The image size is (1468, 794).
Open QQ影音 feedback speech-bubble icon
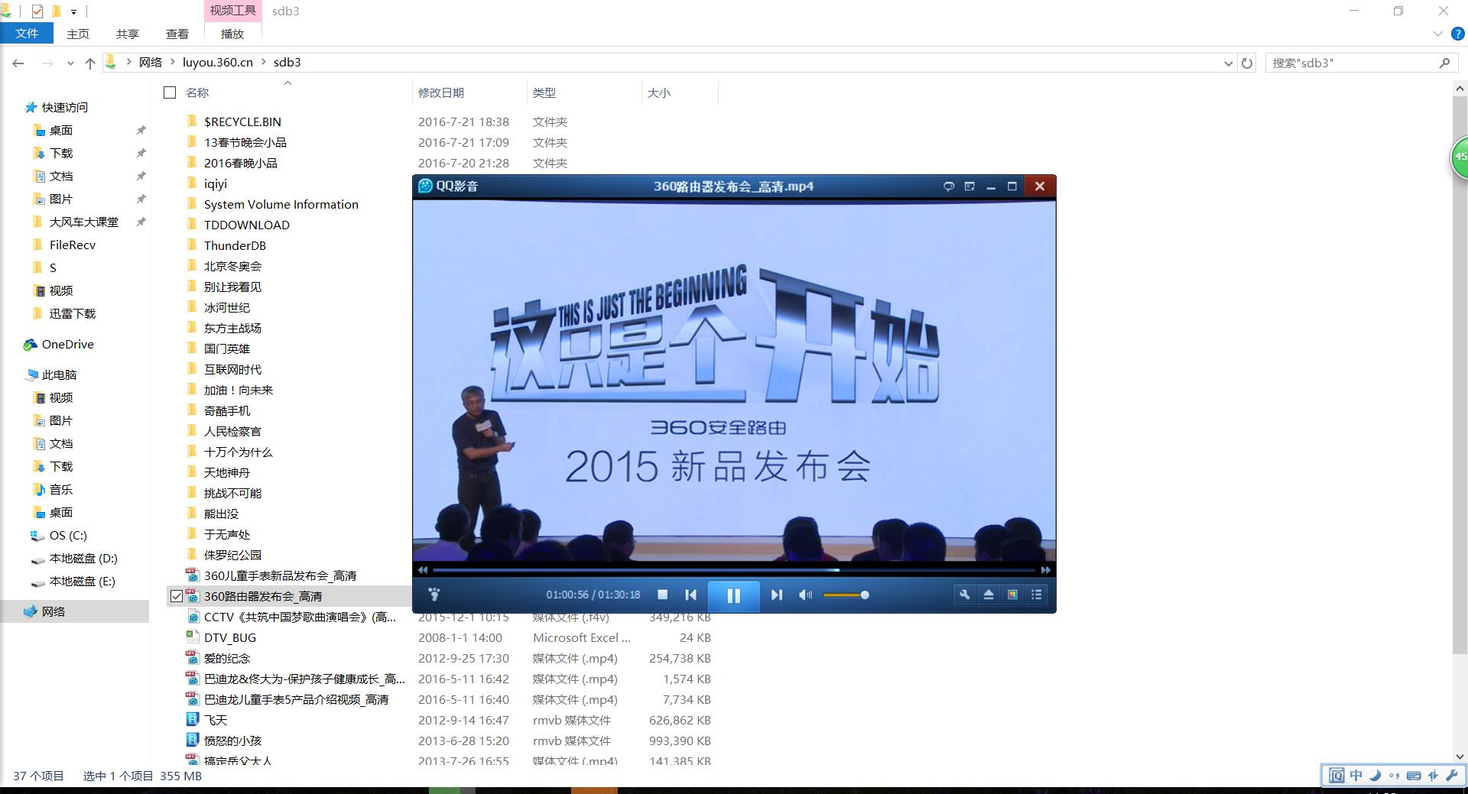(949, 186)
